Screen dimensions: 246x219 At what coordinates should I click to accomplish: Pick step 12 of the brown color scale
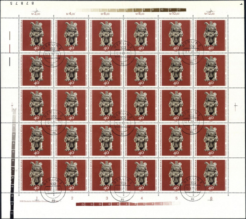coord(182,10)
